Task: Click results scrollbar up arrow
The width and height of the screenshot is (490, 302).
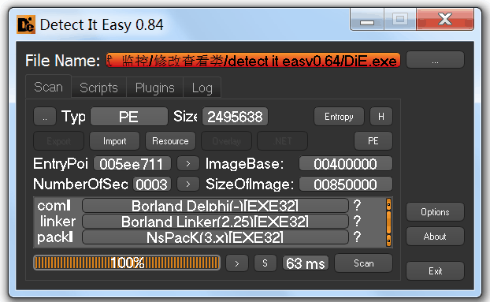Action: tap(388, 205)
